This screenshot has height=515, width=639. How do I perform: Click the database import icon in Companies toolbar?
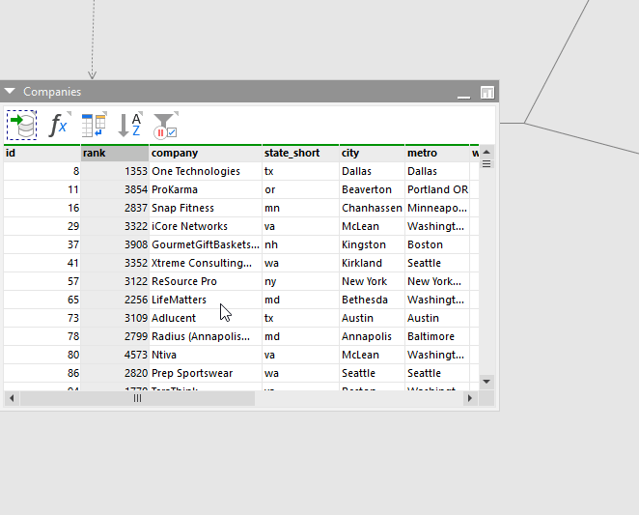click(x=21, y=125)
